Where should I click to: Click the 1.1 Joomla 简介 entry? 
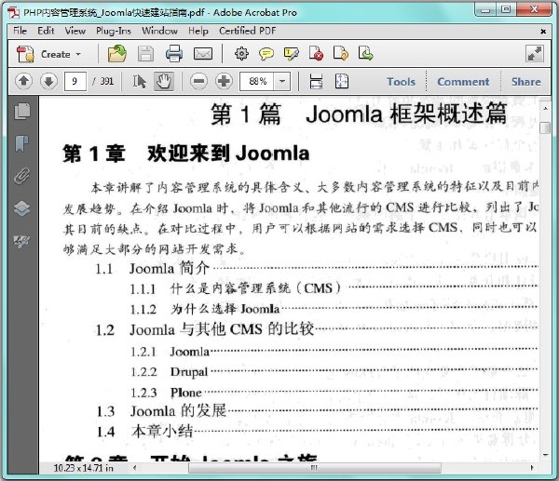click(x=317, y=268)
